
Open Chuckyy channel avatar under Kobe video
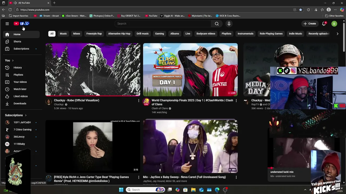pyautogui.click(x=49, y=102)
